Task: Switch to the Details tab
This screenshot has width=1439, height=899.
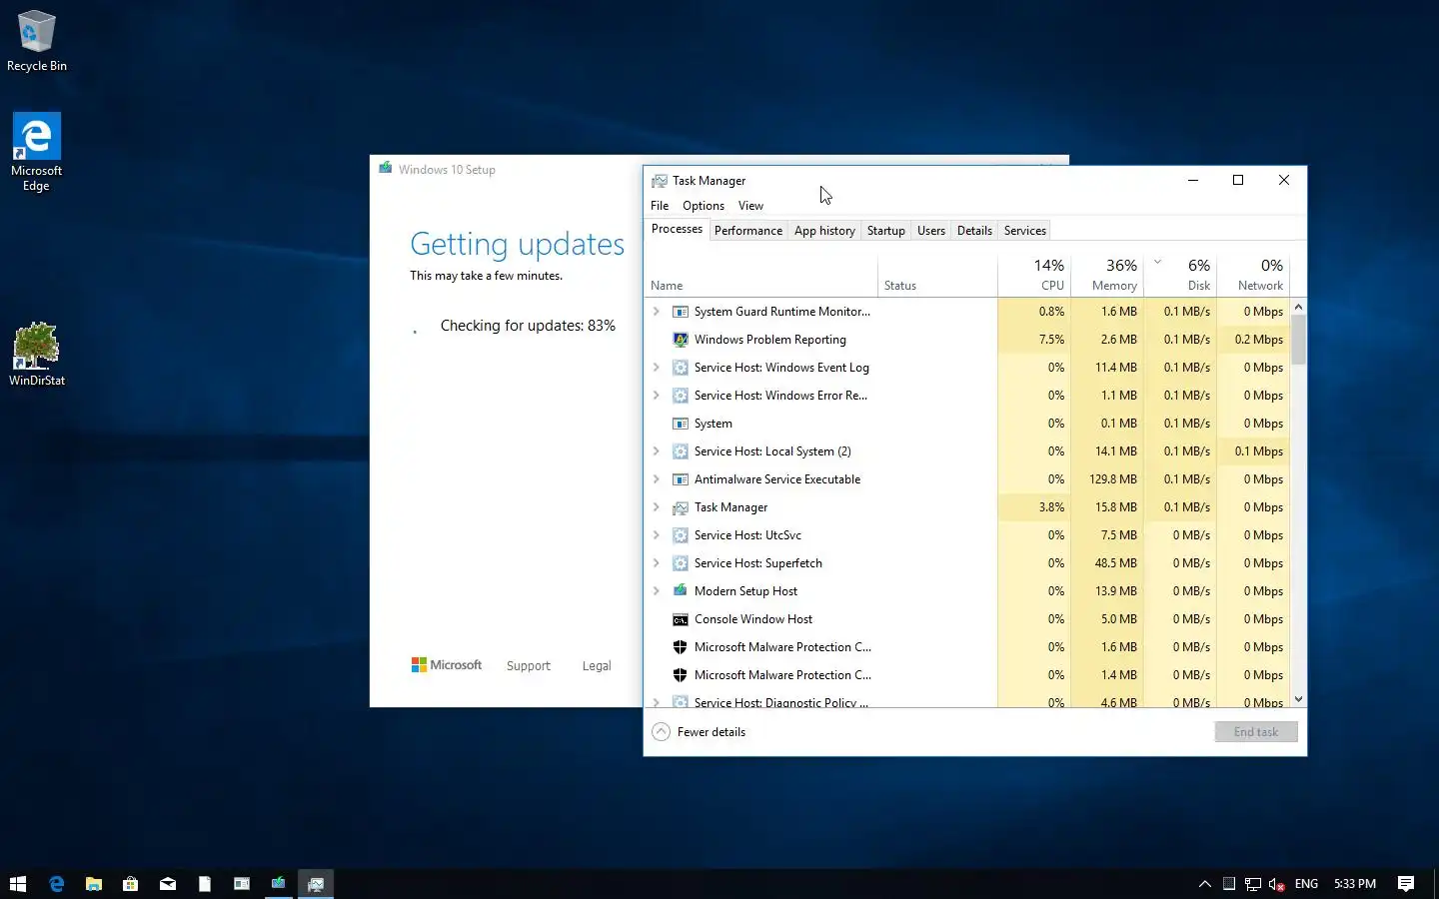Action: coord(974,231)
